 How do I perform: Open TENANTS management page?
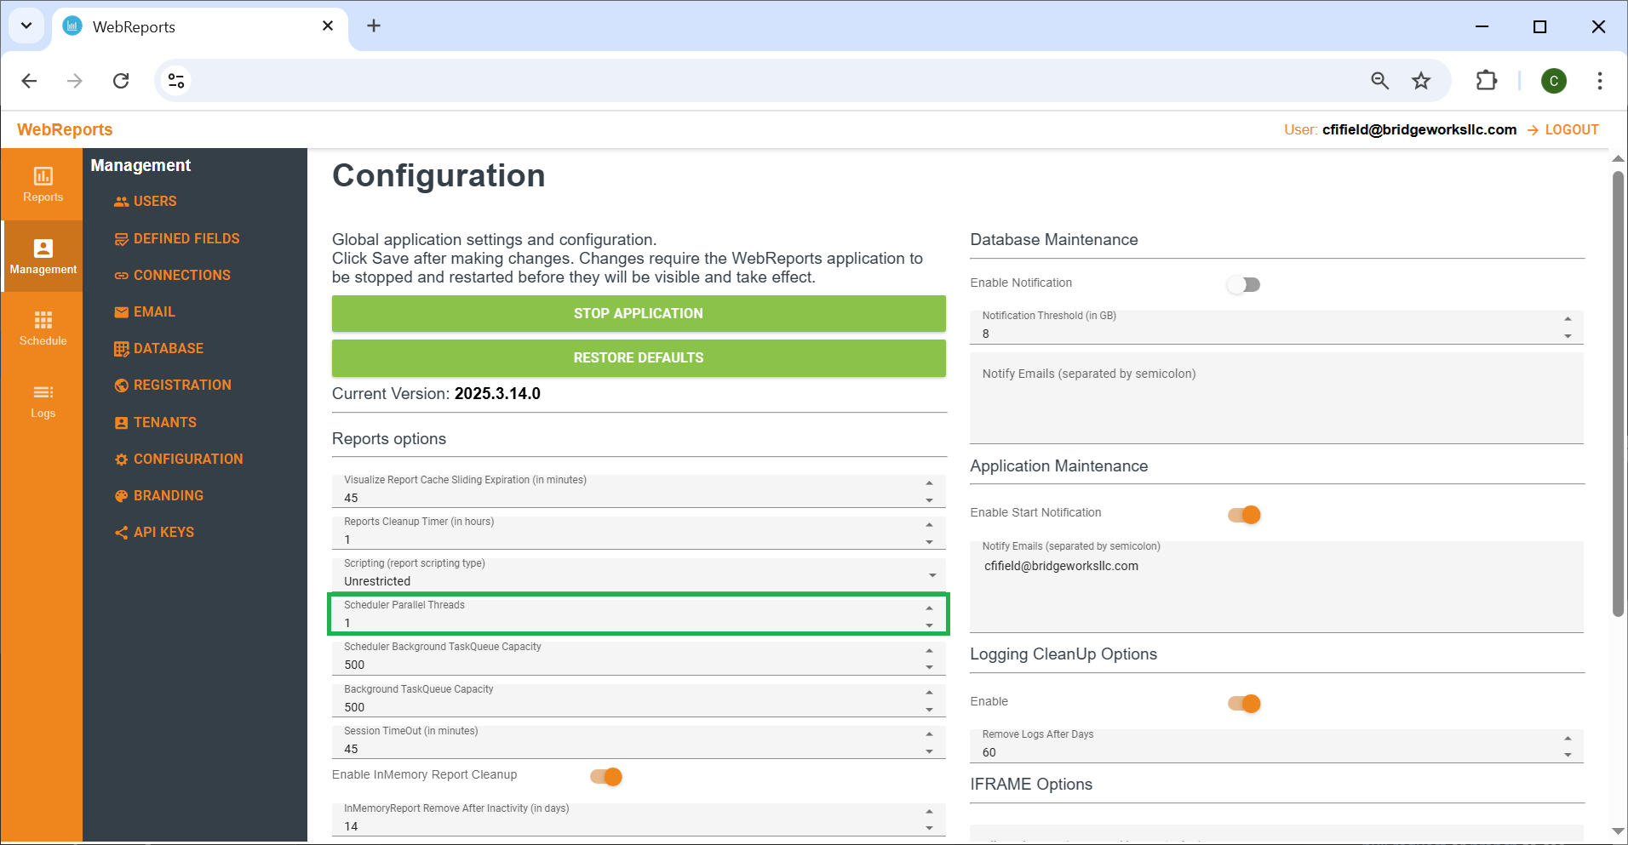click(165, 423)
